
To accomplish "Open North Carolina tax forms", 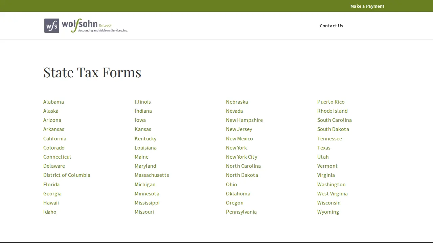I will click(x=243, y=166).
